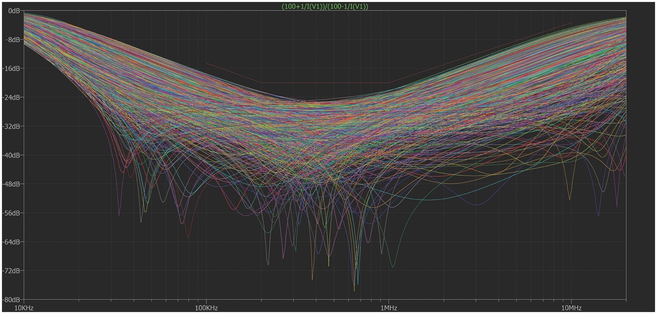The image size is (657, 314).
Task: Click the 1MHz frequency axis label
Action: (x=388, y=308)
